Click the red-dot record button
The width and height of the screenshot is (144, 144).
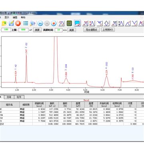coord(54,24)
